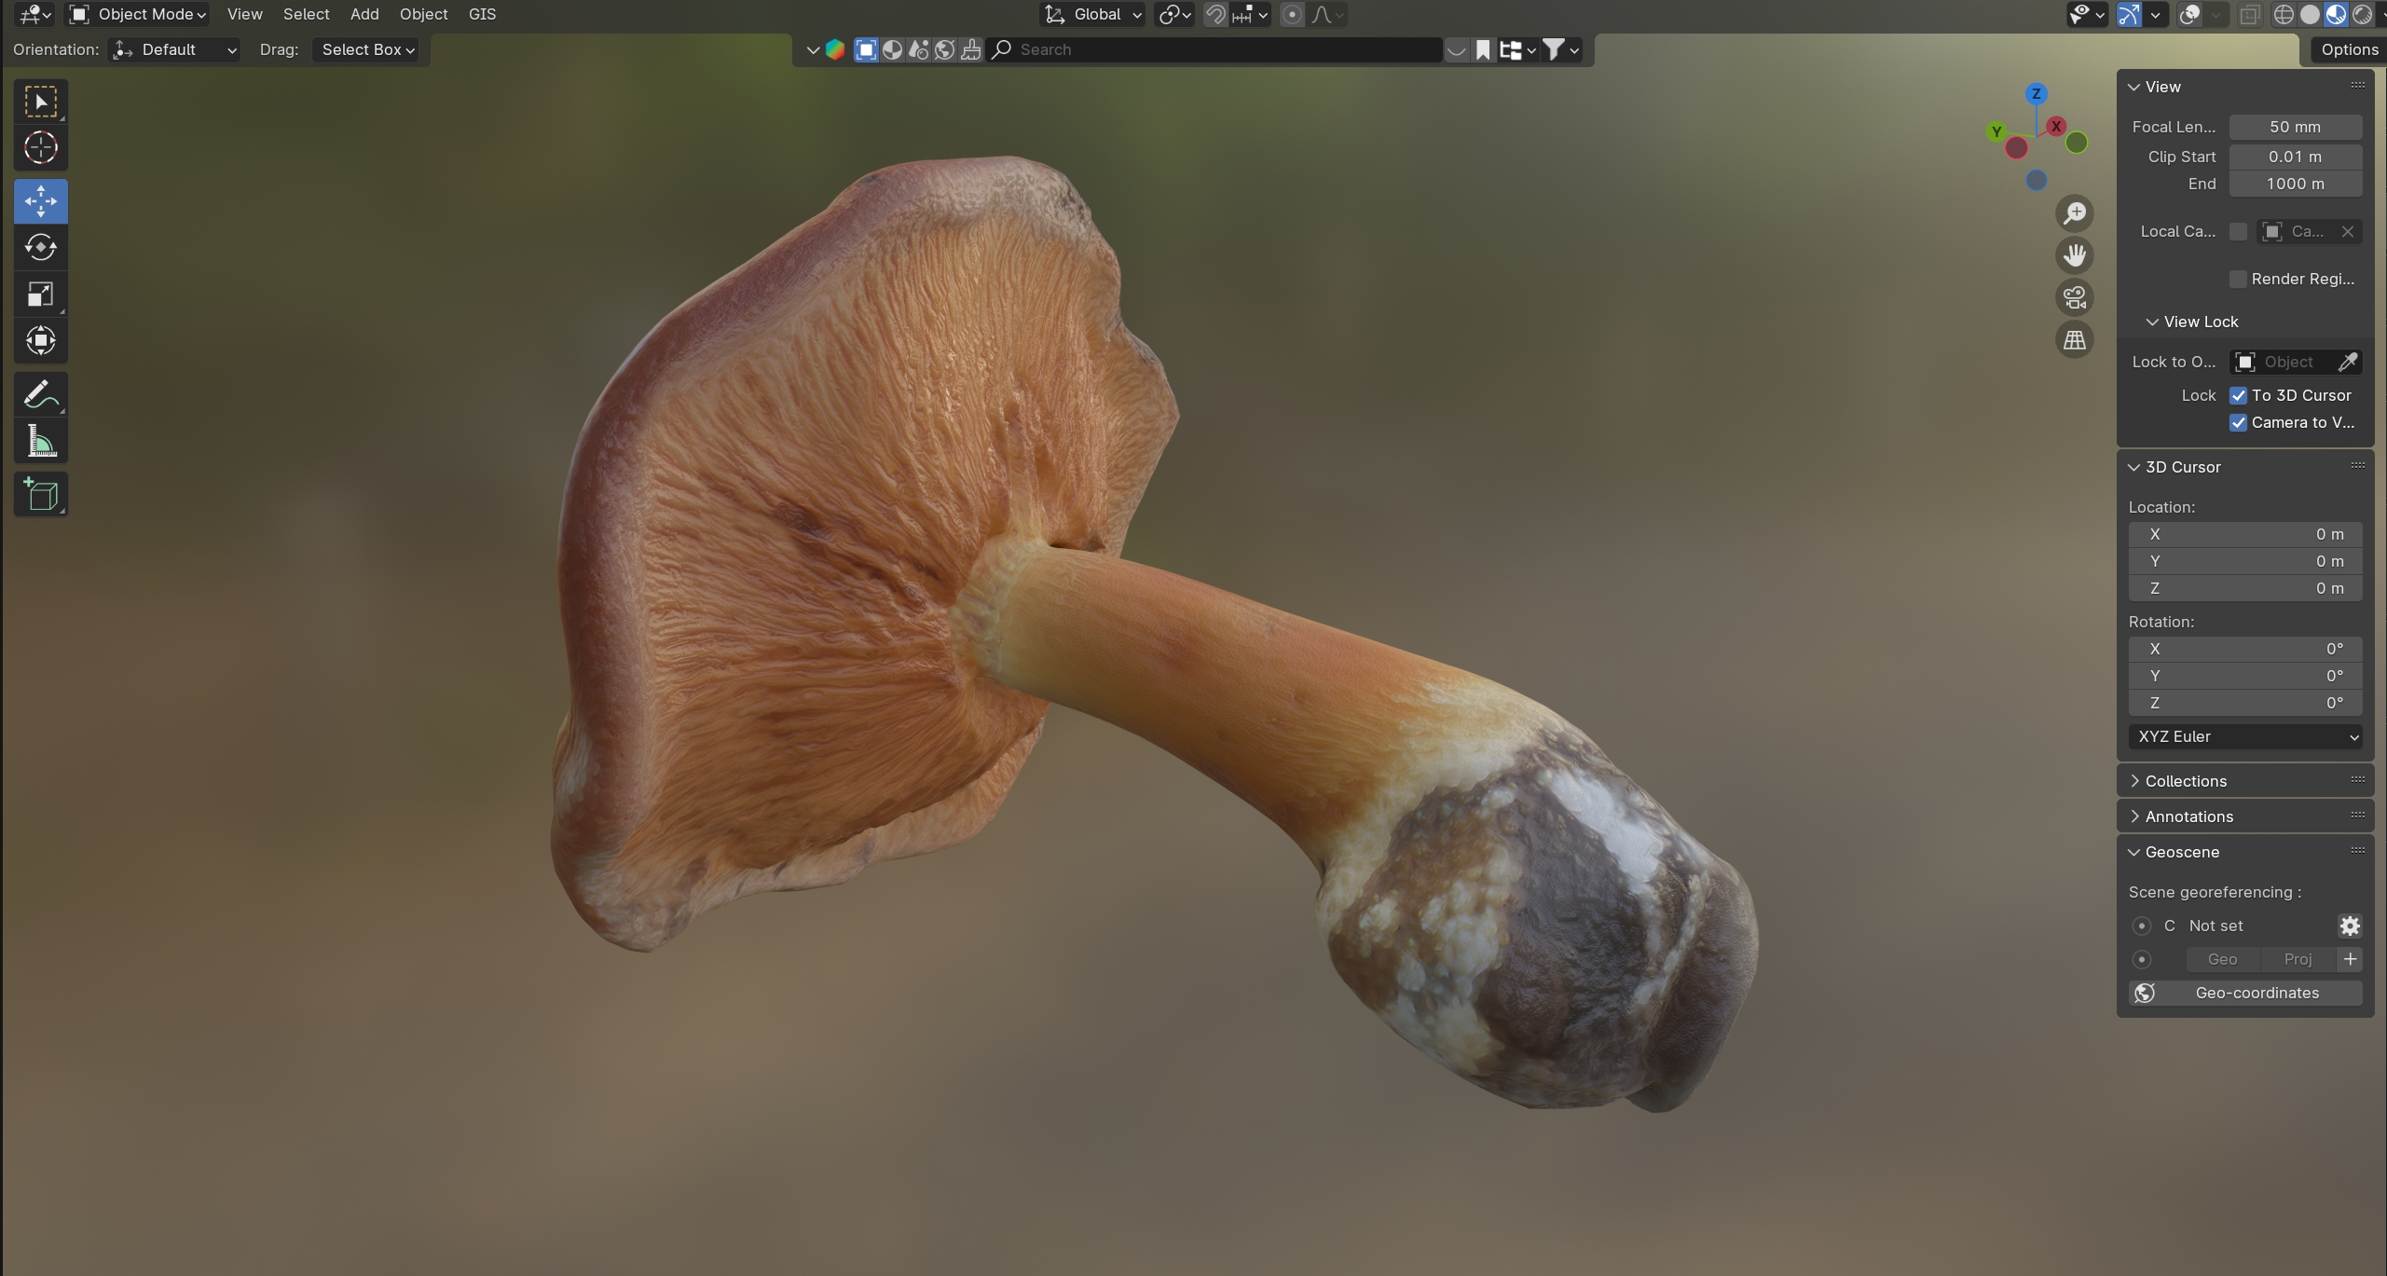
Task: Select the Measure tool
Action: [40, 442]
